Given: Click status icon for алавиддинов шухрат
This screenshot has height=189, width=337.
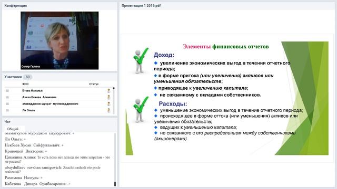Looking at the screenshot, I should 108,104.
